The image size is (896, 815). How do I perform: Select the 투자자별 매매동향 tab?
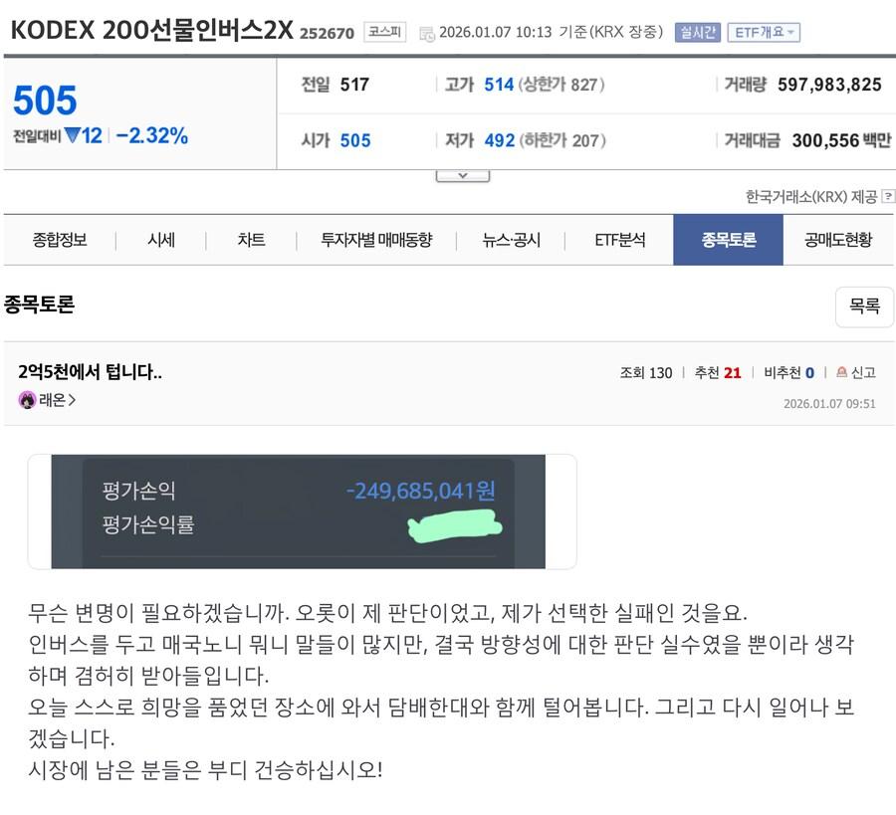(x=376, y=240)
